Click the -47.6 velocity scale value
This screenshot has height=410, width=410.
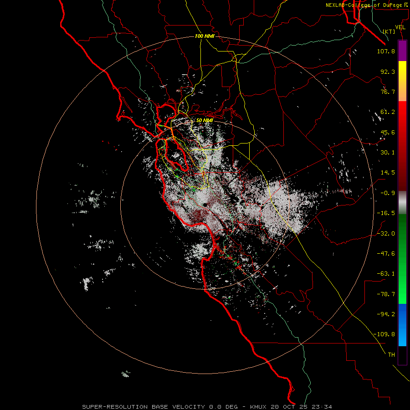click(386, 254)
